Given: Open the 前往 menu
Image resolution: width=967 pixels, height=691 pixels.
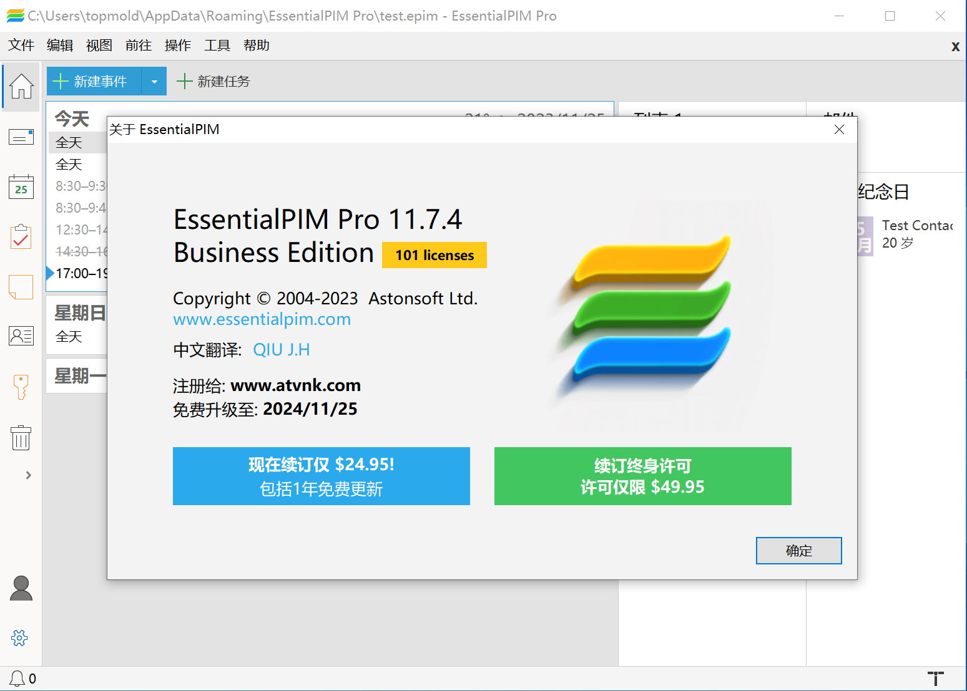Looking at the screenshot, I should pos(139,46).
